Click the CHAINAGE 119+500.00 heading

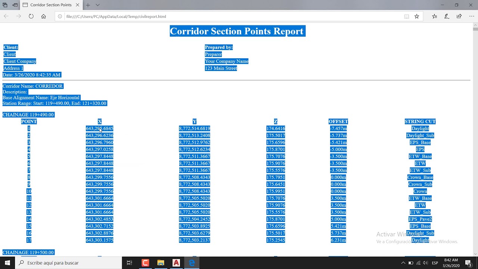(28, 253)
